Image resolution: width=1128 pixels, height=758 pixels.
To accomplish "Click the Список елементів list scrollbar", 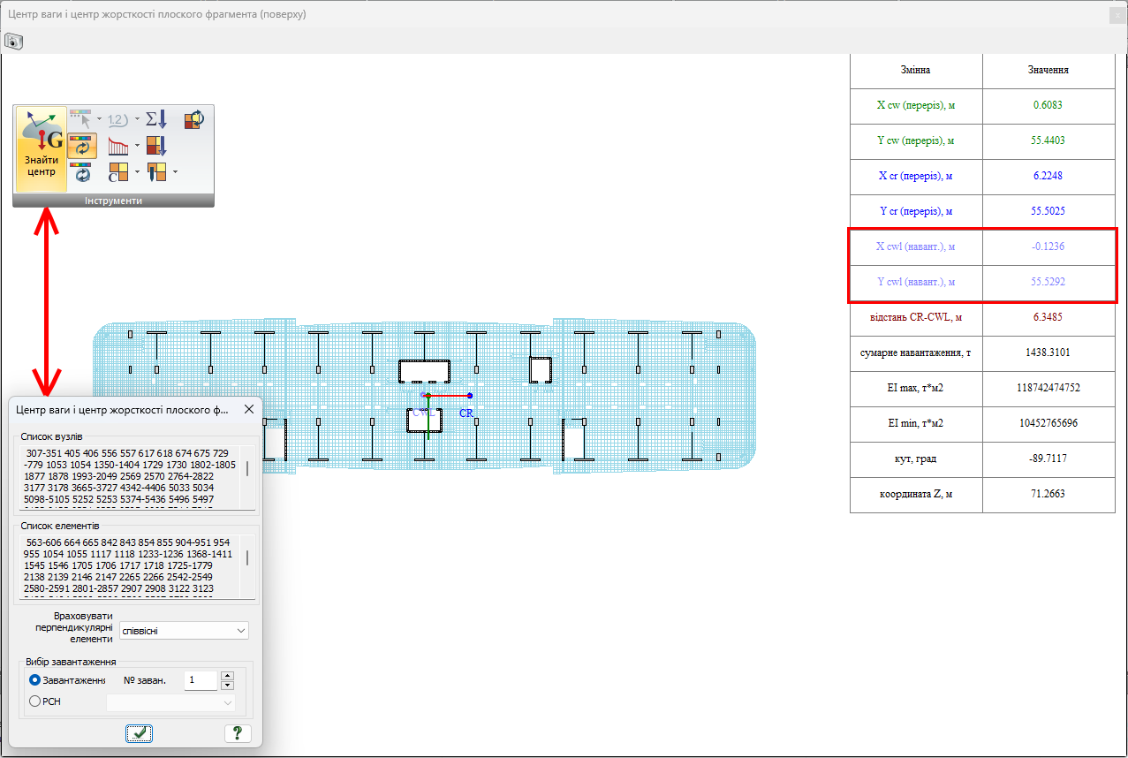I will 247,558.
